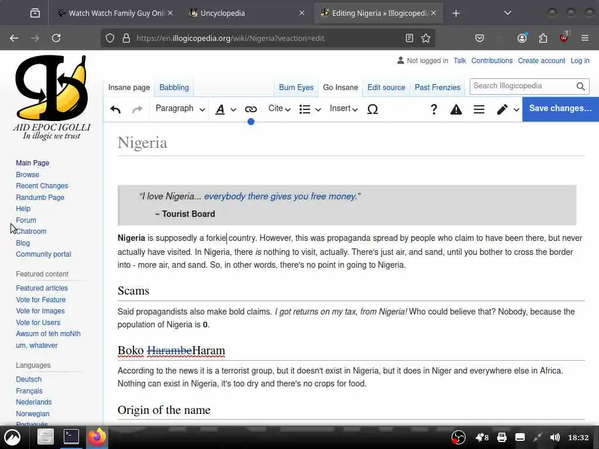Image resolution: width=599 pixels, height=449 pixels.
Task: Go to Randumb Page in sidebar
Action: 40,198
